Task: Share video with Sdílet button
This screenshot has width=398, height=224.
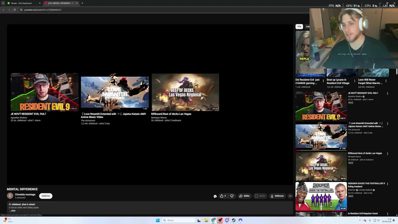Action: point(244,196)
